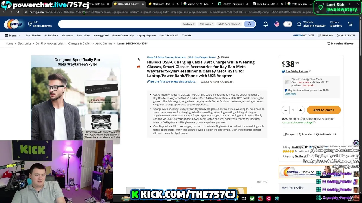Open Free Gift w/ AMD menu item
The height and width of the screenshot is (203, 362).
pyautogui.click(x=169, y=36)
